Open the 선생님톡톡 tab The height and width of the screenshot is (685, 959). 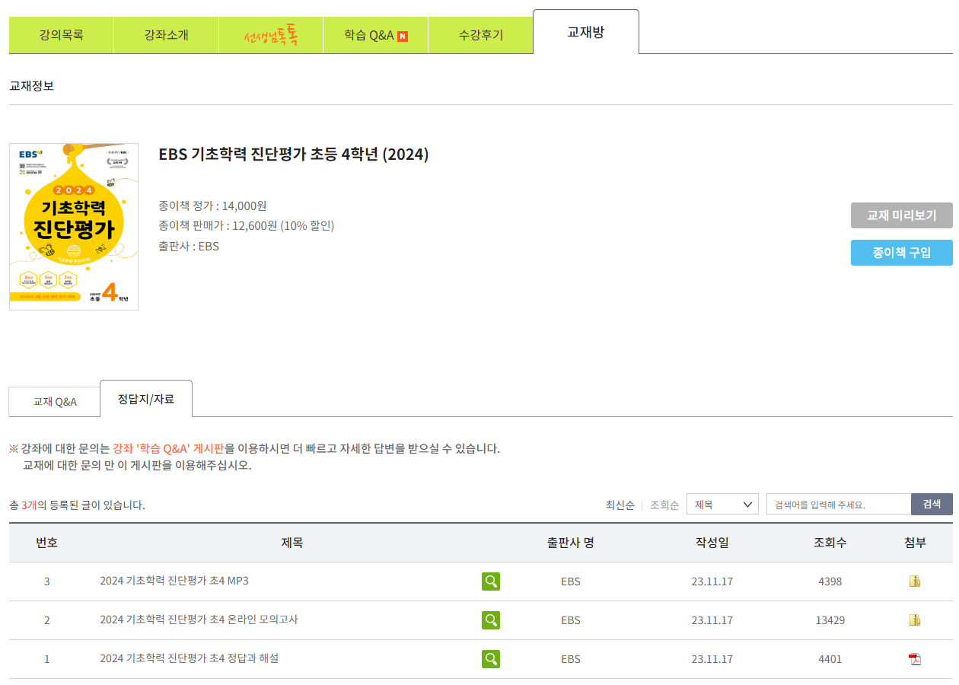pyautogui.click(x=271, y=35)
